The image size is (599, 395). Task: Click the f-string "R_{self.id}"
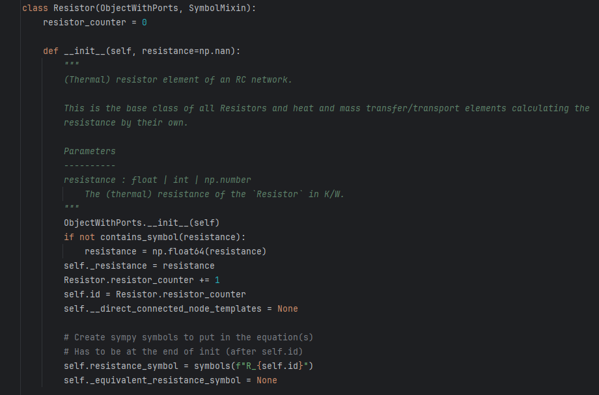coord(274,366)
